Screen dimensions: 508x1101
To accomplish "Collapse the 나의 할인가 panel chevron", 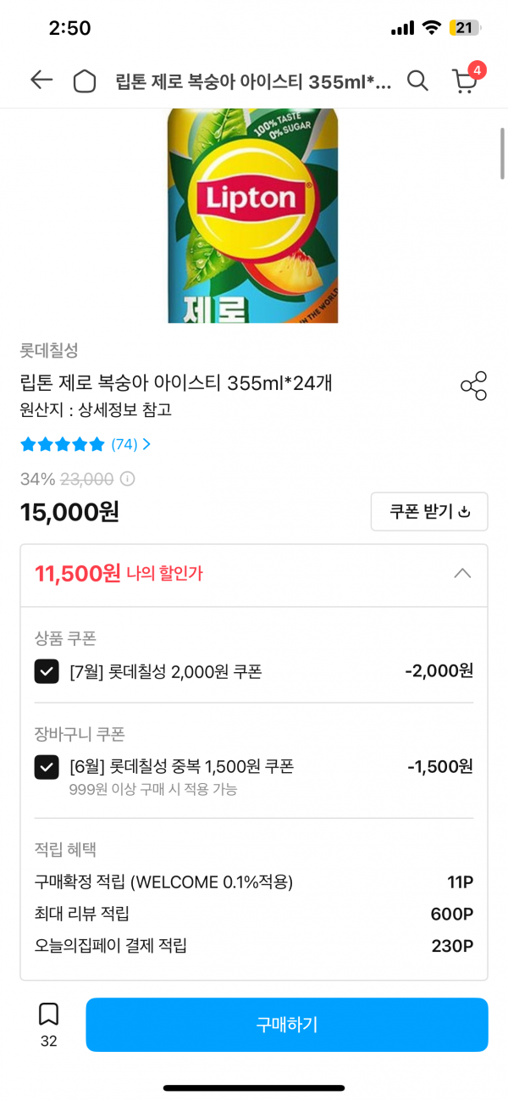I will 462,574.
